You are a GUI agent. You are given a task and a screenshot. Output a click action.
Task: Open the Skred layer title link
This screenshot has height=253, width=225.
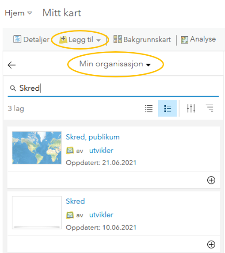75,201
